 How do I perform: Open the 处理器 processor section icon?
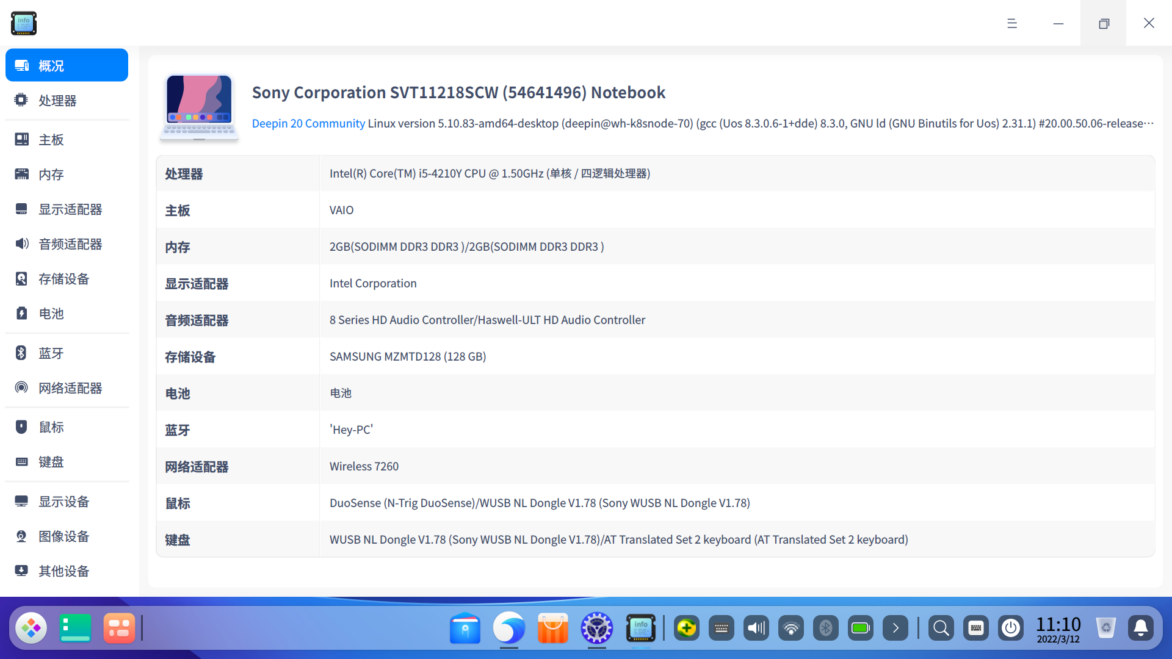21,100
